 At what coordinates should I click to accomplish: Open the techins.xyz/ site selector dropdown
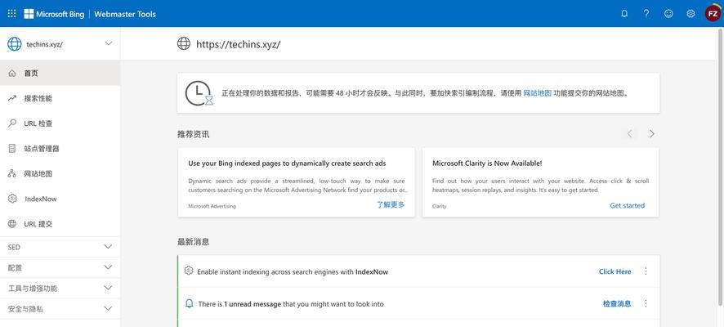coord(60,44)
